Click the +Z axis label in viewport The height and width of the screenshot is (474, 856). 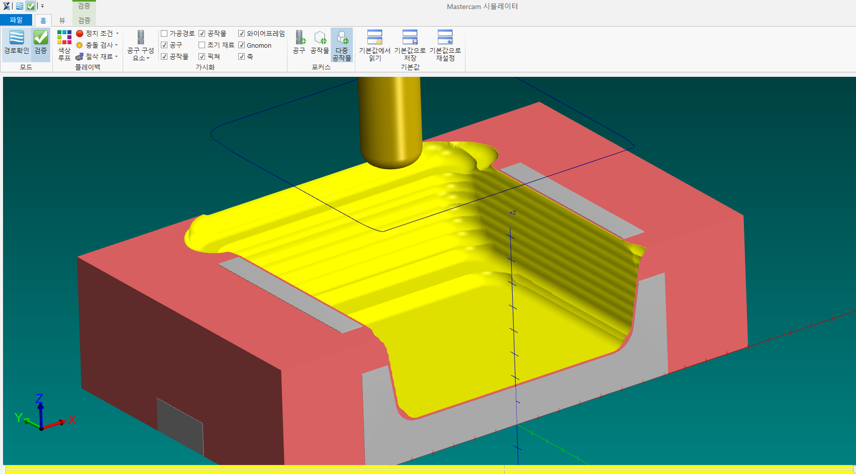(513, 213)
